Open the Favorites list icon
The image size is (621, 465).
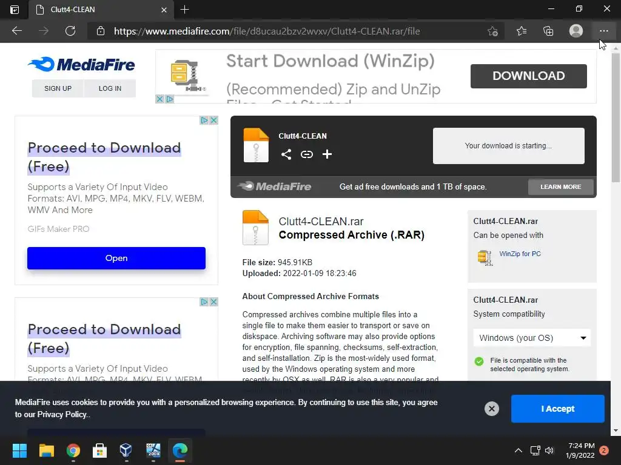522,31
